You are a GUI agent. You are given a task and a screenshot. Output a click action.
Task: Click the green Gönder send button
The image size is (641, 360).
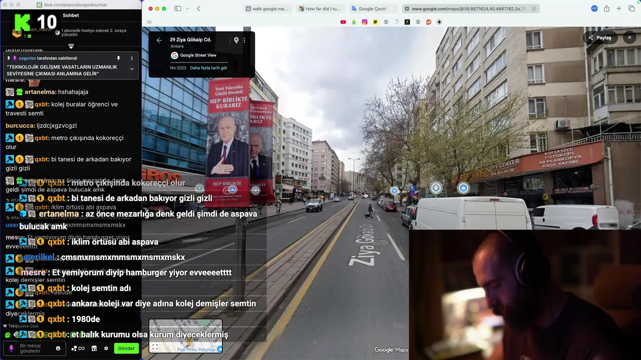pos(126,348)
